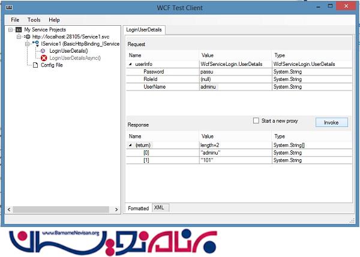
Task: Click the Request section Name column header
Action: (163, 55)
